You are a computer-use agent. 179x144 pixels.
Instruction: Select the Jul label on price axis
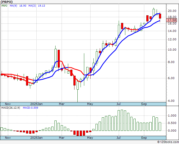[119, 104]
